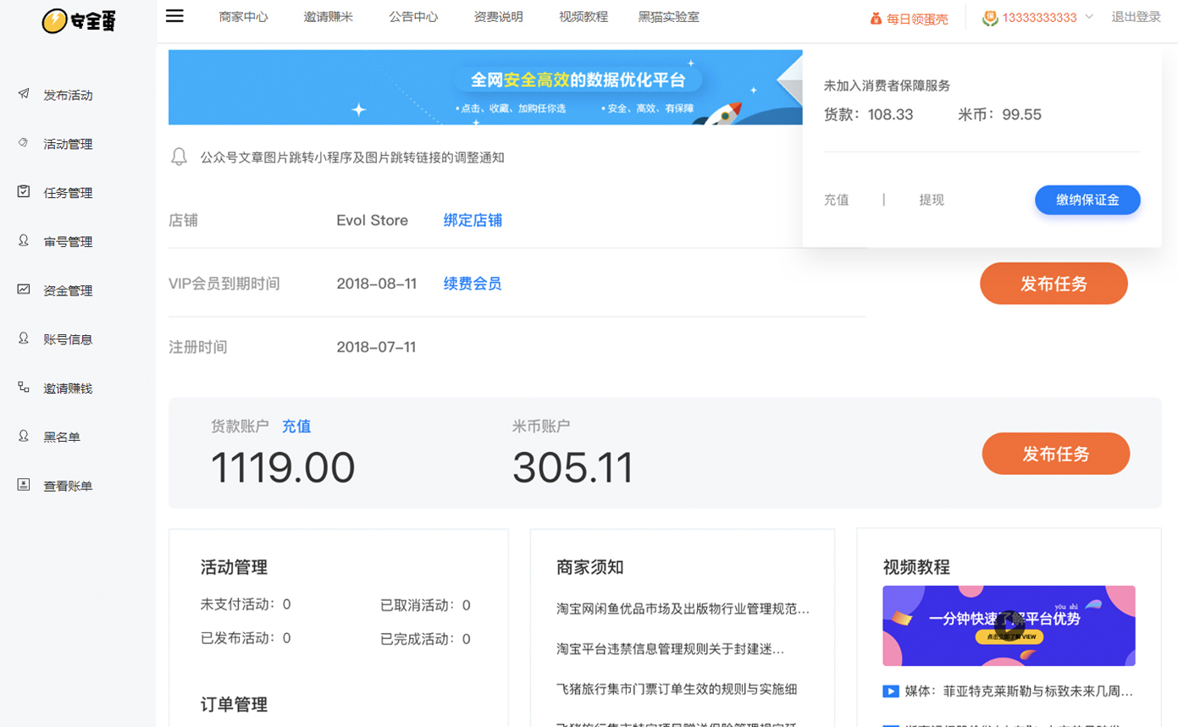Click the 资金管理 chart icon in sidebar
This screenshot has height=727, width=1178.
(x=24, y=289)
